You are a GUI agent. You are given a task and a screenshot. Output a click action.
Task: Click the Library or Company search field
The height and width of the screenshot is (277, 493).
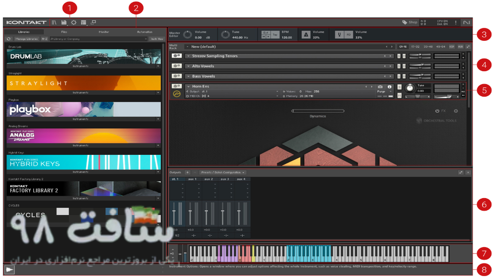[x=98, y=39]
